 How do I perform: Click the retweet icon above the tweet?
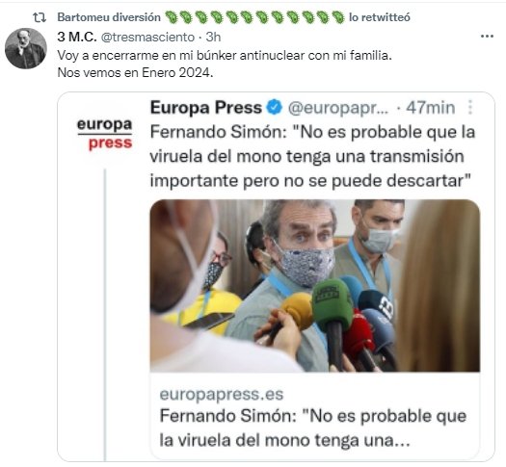[40, 17]
